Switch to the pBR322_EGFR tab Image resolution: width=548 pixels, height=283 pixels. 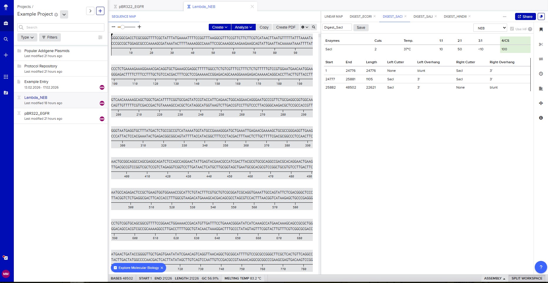point(131,6)
